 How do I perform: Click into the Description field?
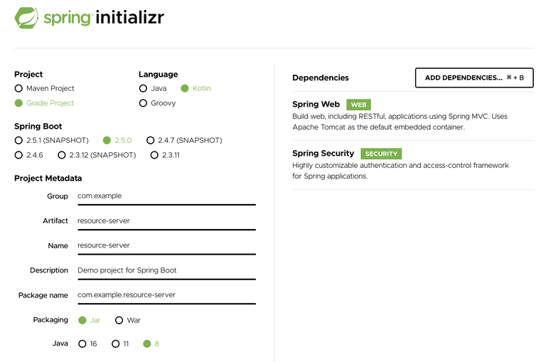pos(166,271)
